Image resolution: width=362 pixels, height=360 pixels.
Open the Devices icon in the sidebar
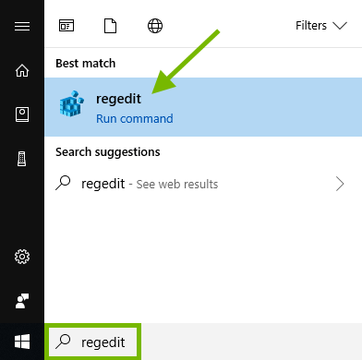[x=21, y=159]
